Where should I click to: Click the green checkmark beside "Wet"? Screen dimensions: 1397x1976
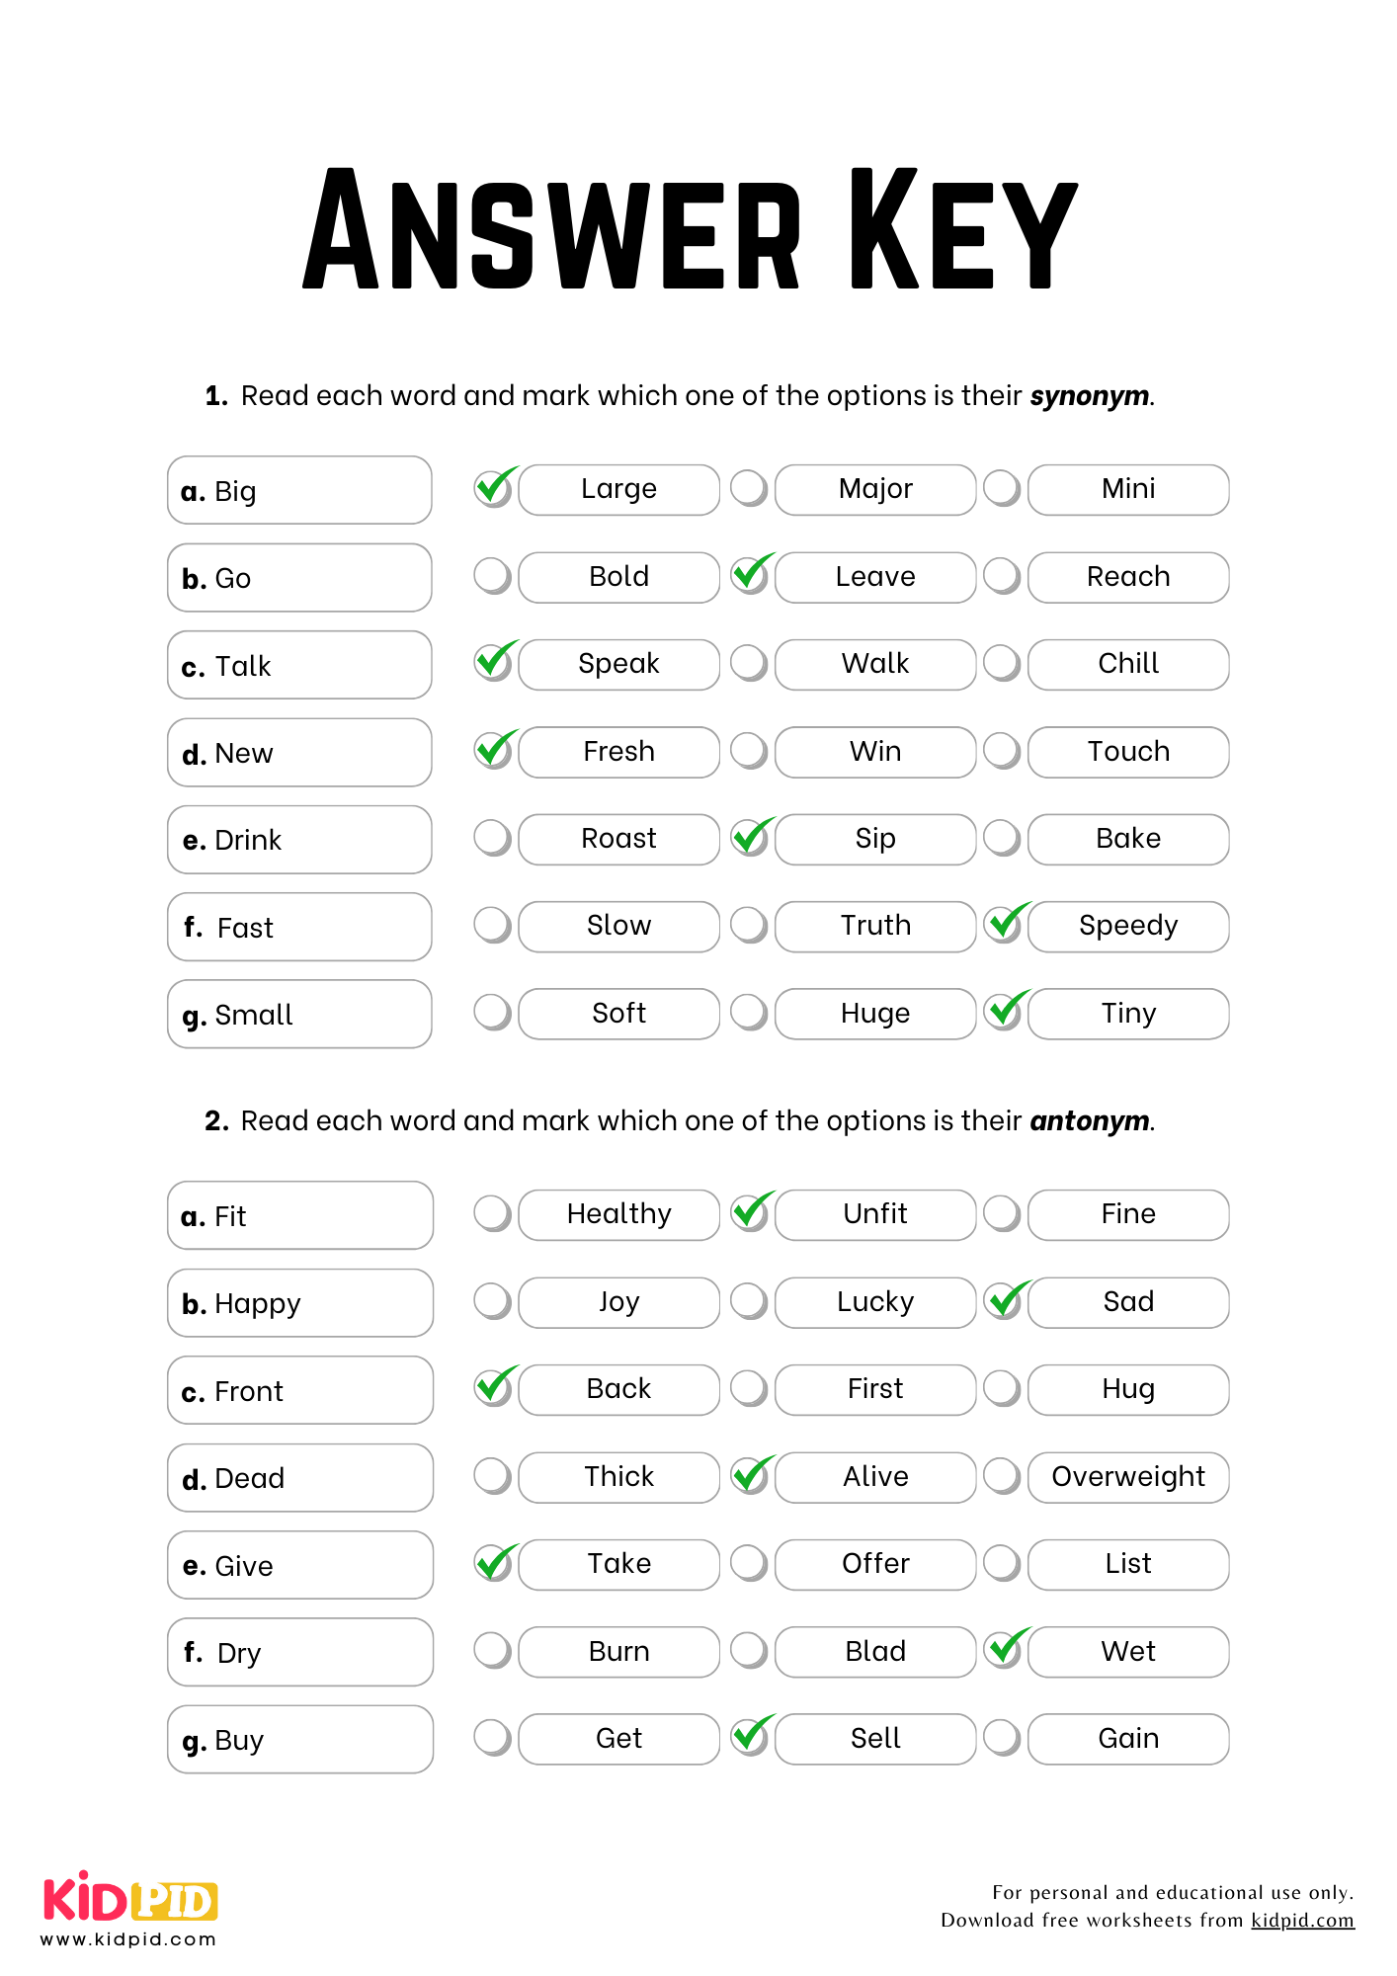tap(1005, 1650)
